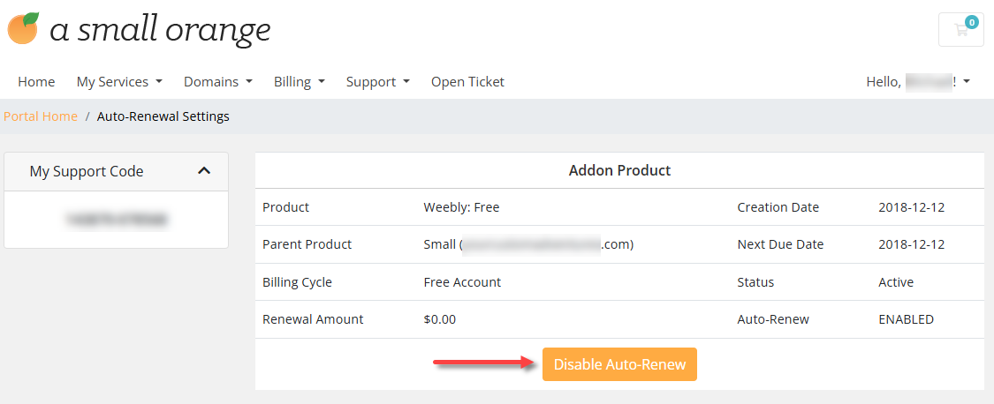This screenshot has height=404, width=994.
Task: Expand the Domains dropdown menu
Action: [x=218, y=82]
